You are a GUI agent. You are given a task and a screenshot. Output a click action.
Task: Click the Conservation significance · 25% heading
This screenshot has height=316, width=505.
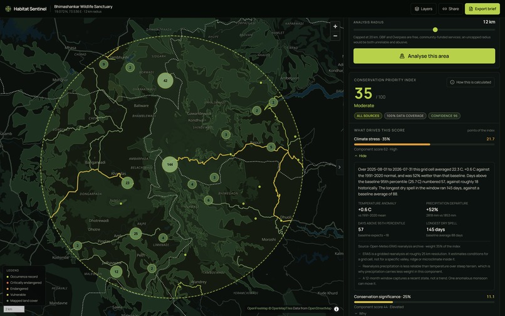coord(382,297)
